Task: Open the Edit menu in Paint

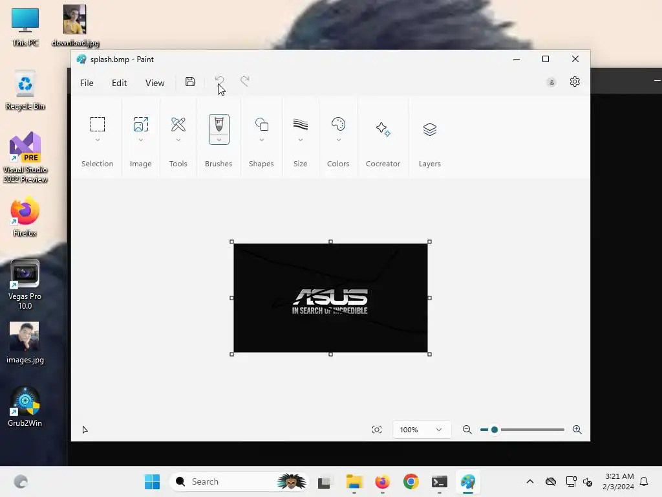Action: (119, 83)
